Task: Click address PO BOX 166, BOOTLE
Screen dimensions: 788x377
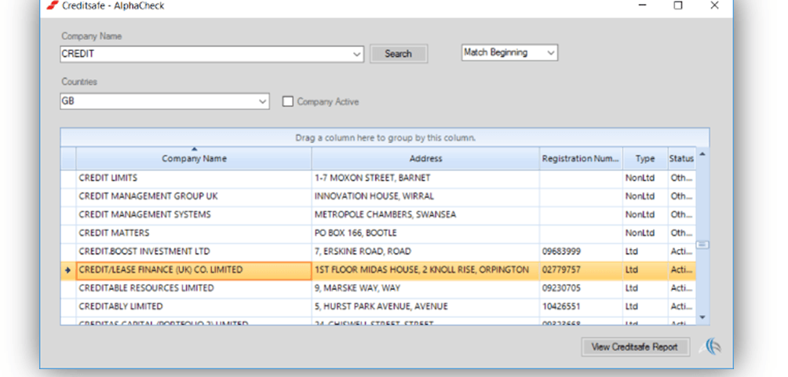Action: (356, 233)
